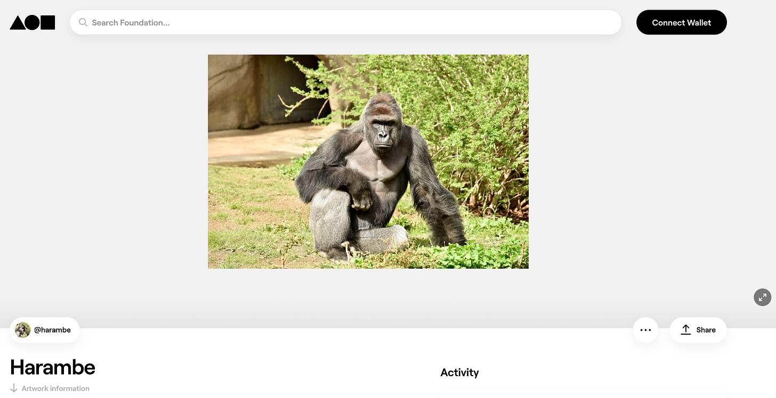
Task: Click the Foundation logo
Action: coord(33,22)
